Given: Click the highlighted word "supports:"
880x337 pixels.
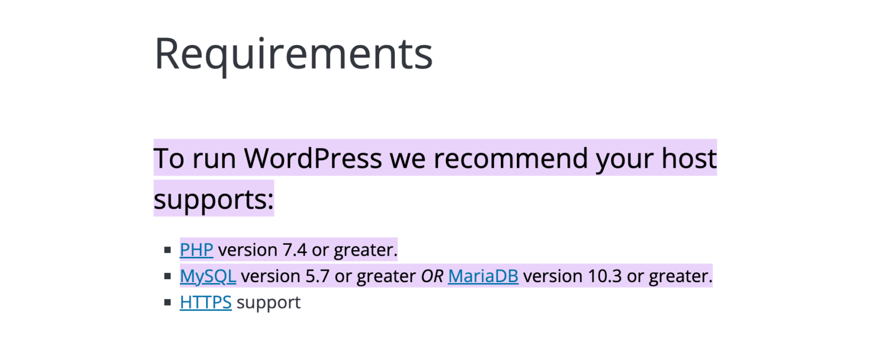Looking at the screenshot, I should pos(214,199).
